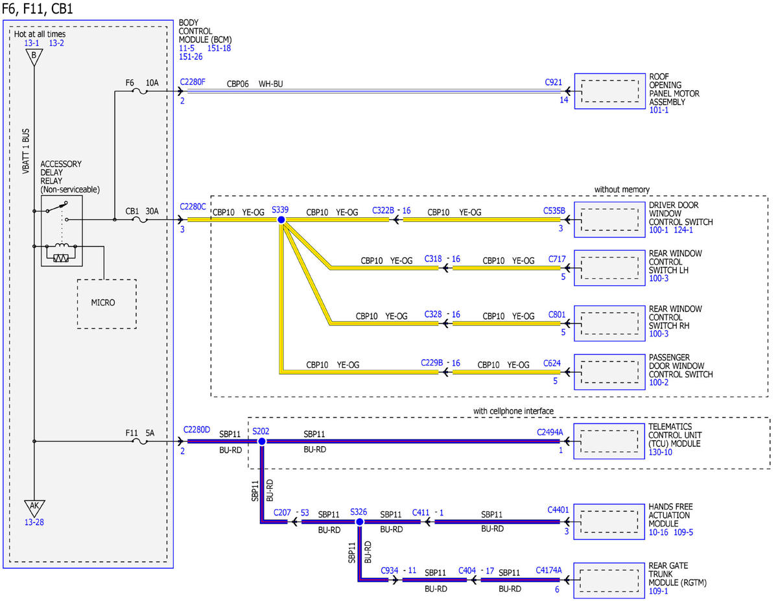Open 100-3 reference under Rear Window Switch RH
The height and width of the screenshot is (601, 778).
[659, 334]
